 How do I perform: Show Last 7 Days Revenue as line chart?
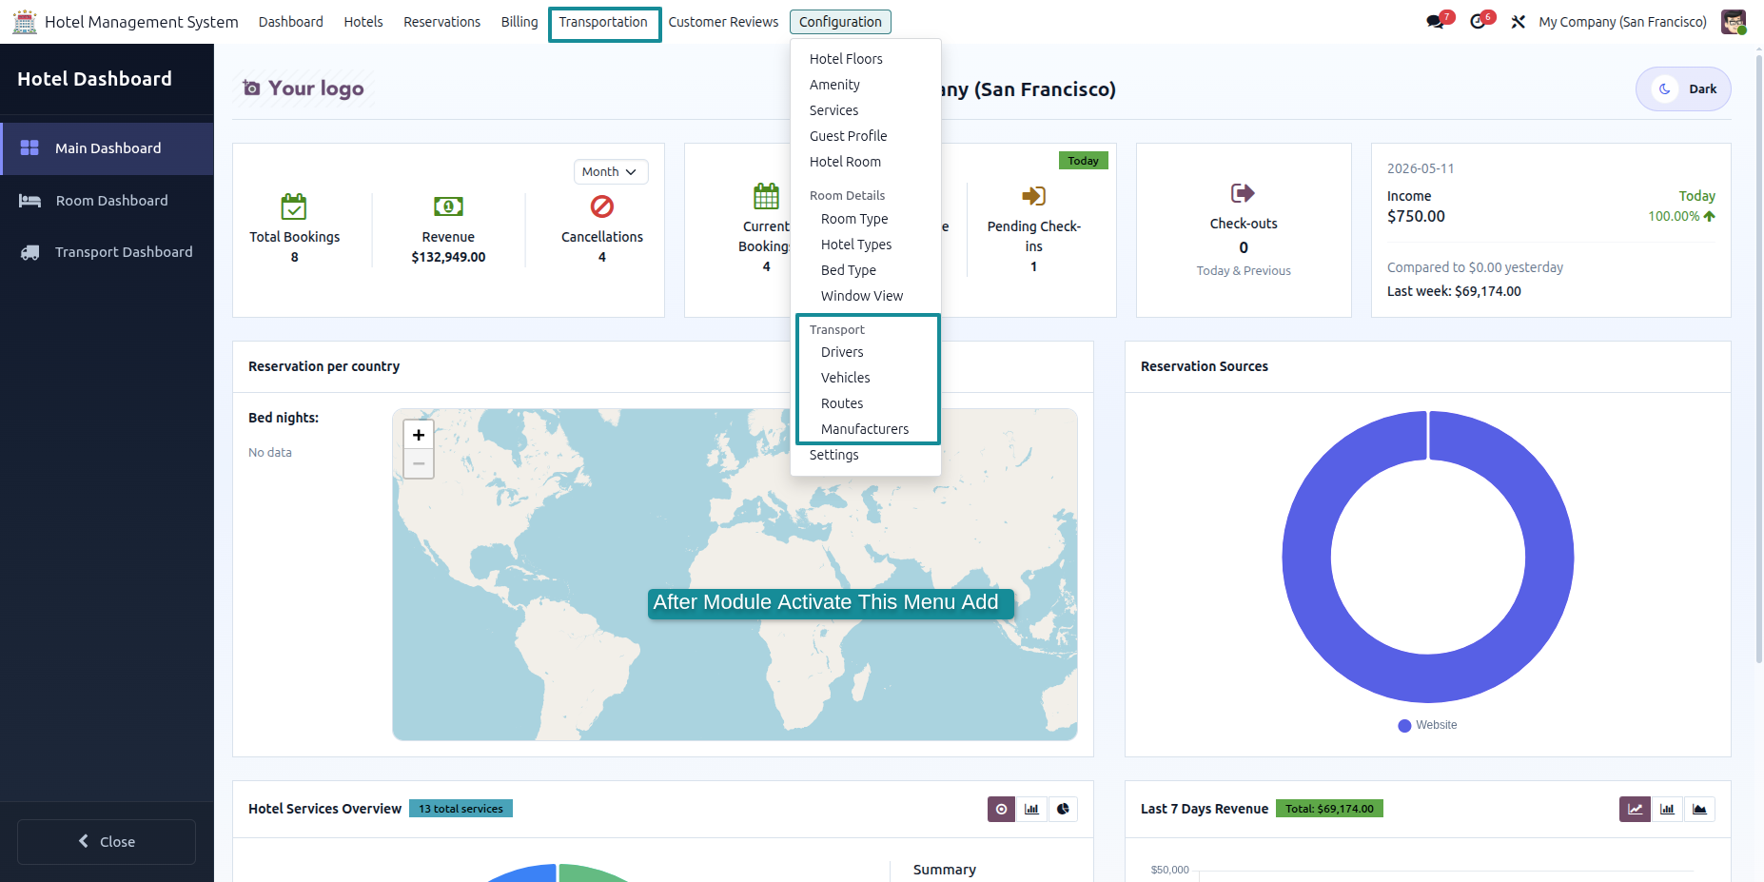point(1635,809)
